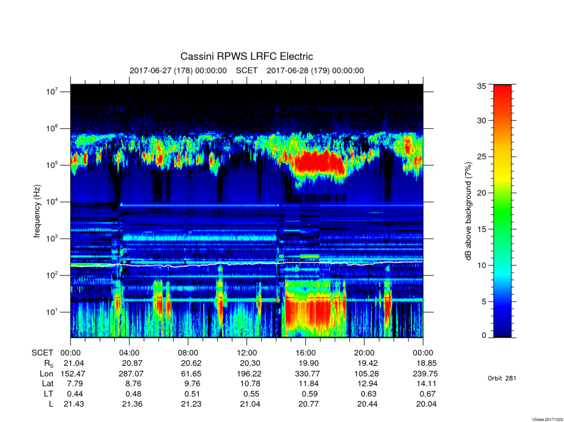Screen dimensions: 564x422
Task: Click the time tick label 04:00
Action: pyautogui.click(x=129, y=353)
